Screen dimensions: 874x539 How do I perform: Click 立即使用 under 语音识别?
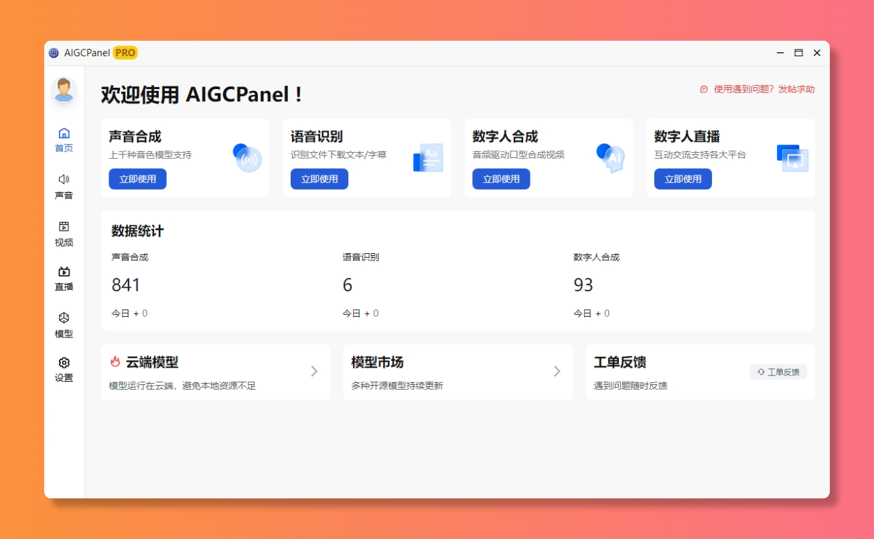[x=319, y=179]
